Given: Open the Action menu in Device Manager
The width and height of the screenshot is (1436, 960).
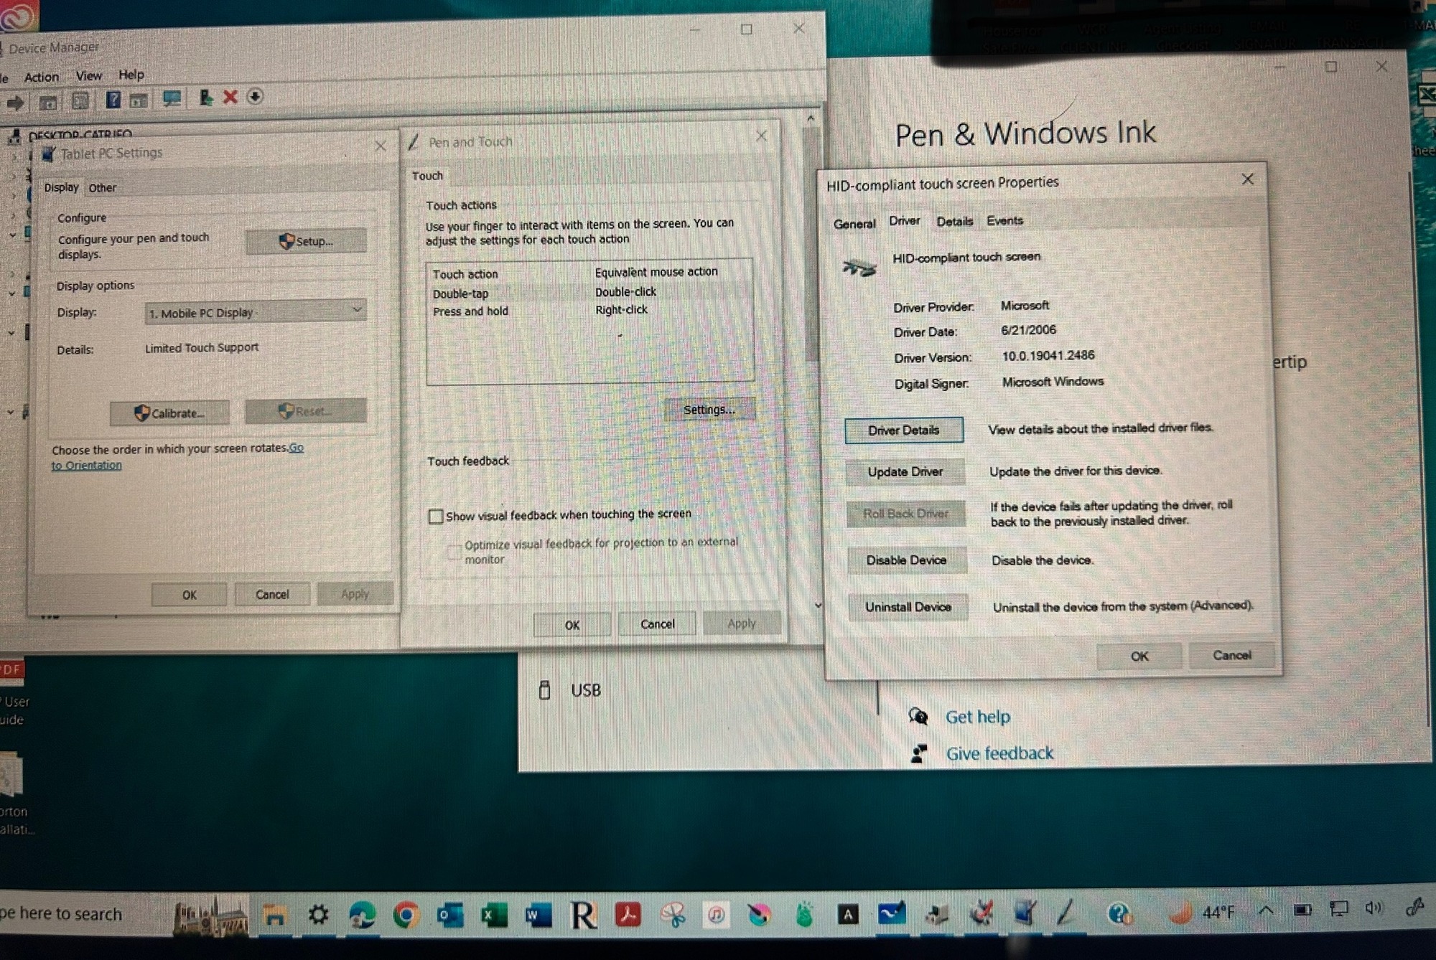Looking at the screenshot, I should [41, 77].
